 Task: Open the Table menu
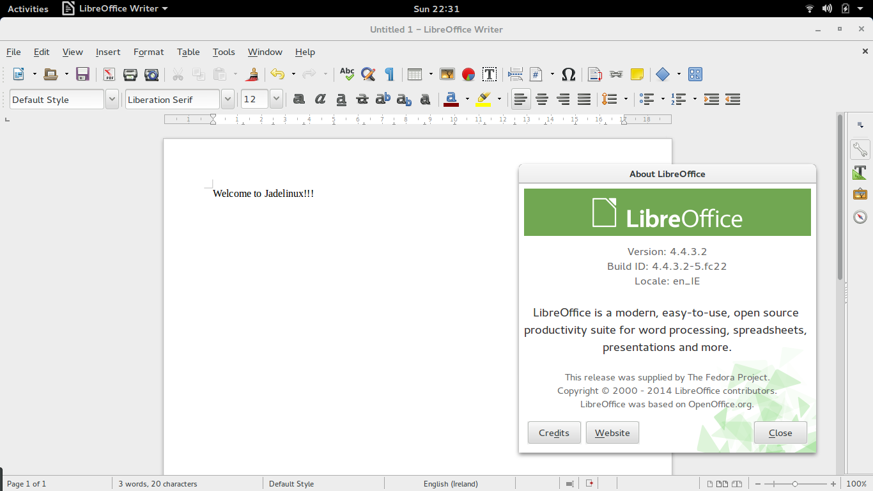(189, 52)
